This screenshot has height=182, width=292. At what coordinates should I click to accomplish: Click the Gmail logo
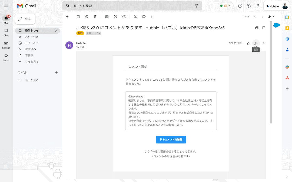[26, 6]
